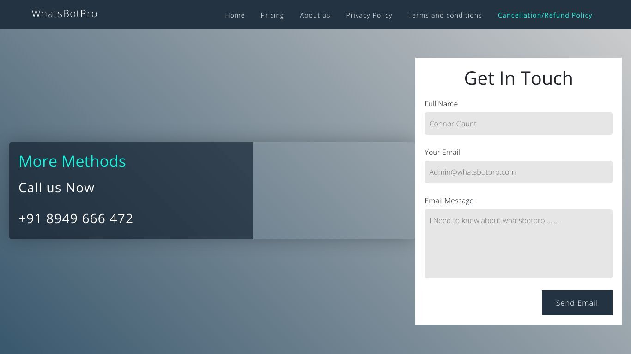Focus the Full Name input field
This screenshot has width=631, height=354.
[x=518, y=124]
